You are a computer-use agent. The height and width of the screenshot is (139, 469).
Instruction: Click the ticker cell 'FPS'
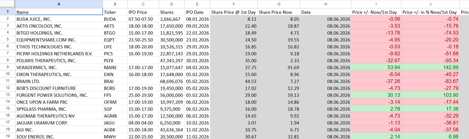pos(115,95)
